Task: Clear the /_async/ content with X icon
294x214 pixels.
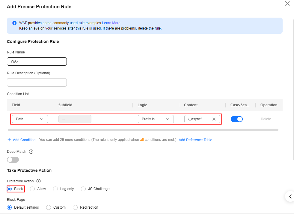Action: click(214, 119)
